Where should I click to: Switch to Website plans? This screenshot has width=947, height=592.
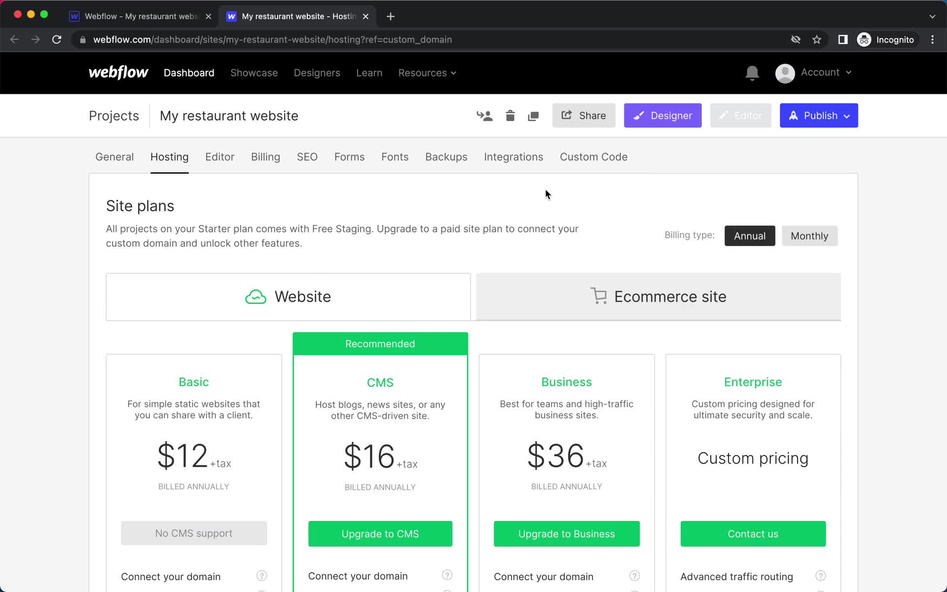(x=288, y=296)
